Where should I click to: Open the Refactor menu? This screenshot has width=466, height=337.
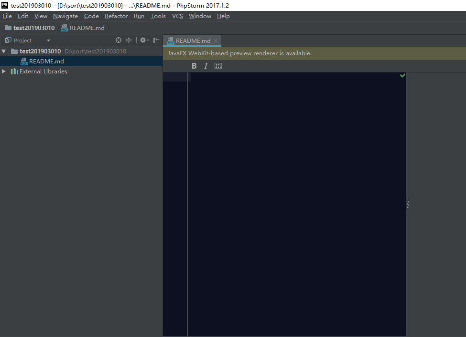tap(116, 16)
